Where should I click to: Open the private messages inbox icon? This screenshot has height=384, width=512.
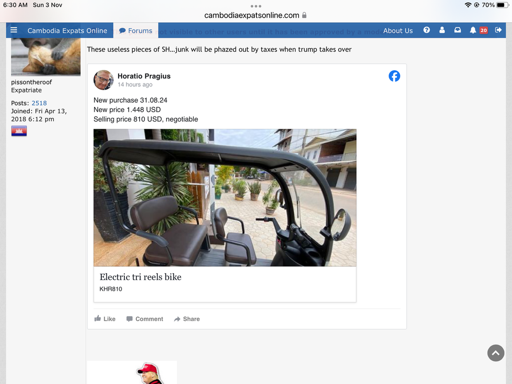[458, 30]
